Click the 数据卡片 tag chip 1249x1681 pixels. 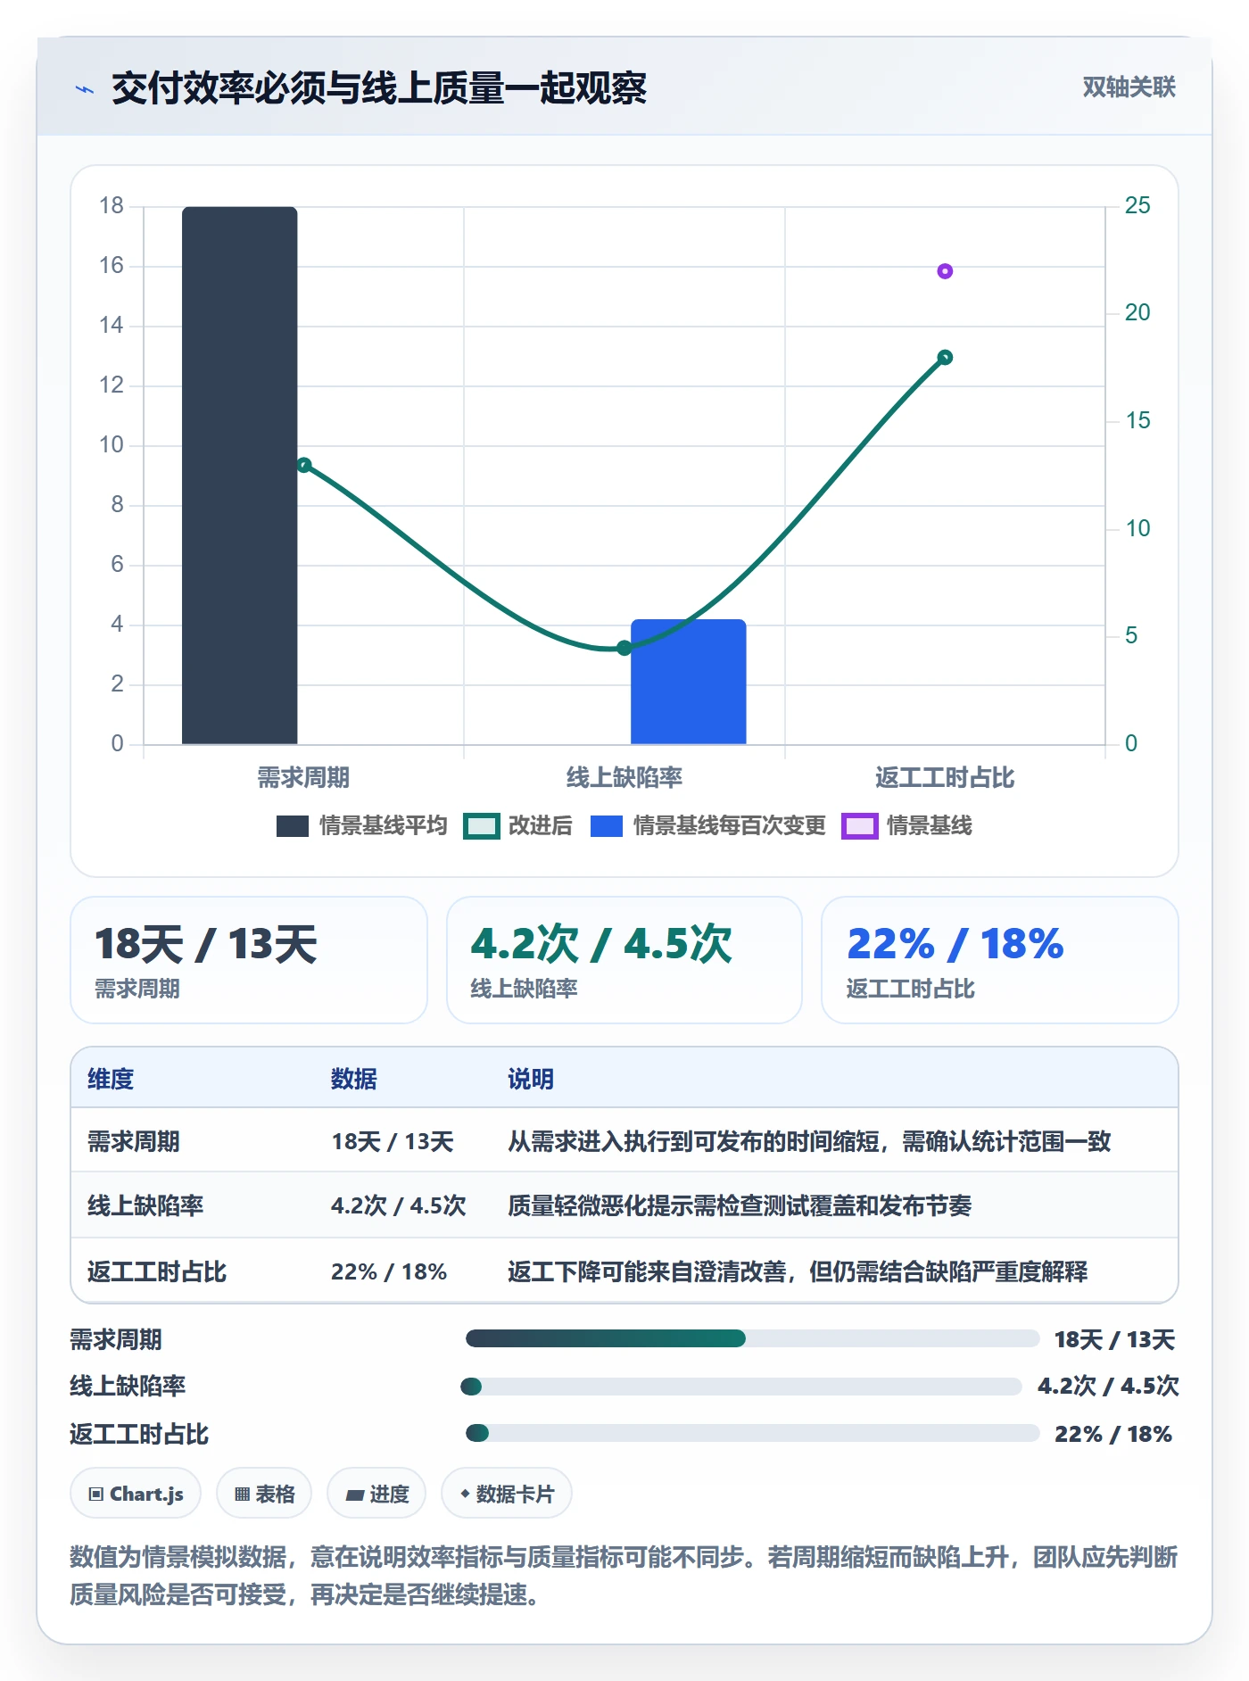507,1494
